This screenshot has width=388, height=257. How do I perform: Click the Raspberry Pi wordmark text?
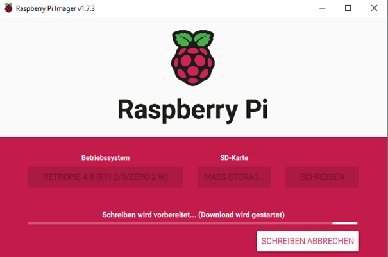193,109
